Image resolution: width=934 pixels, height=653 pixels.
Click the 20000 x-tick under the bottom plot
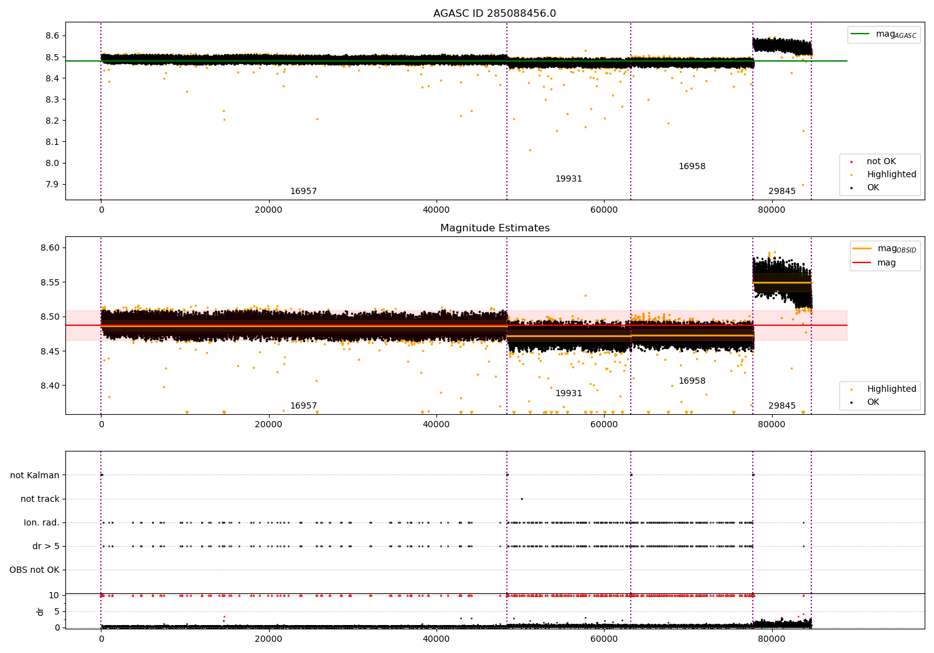(x=268, y=639)
